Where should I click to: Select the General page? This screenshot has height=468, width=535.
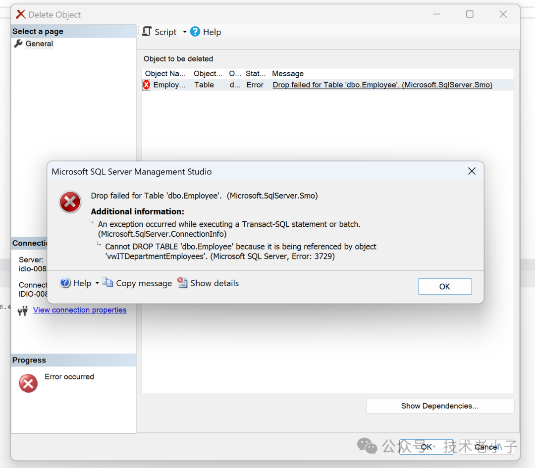pos(39,44)
